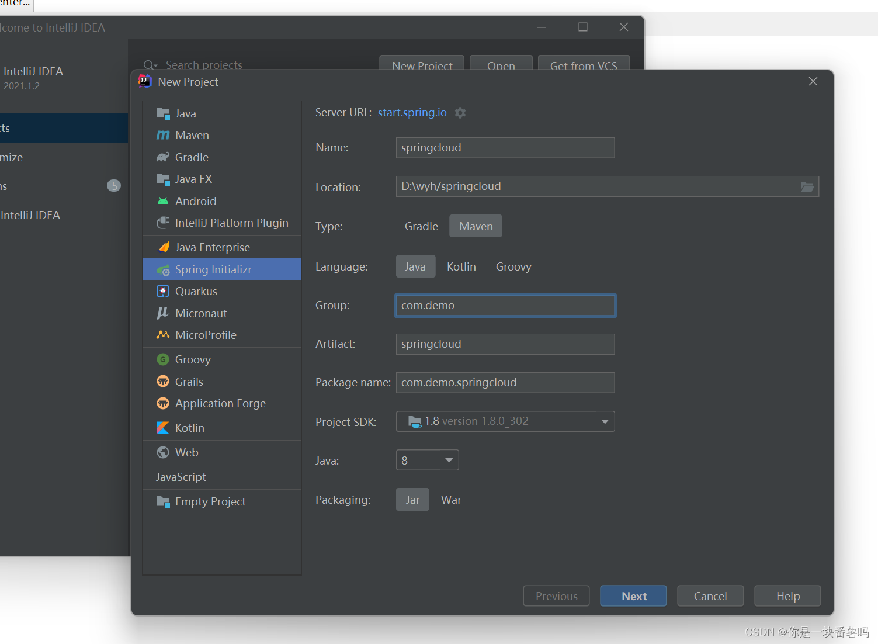Browse for location using folder icon

tap(807, 187)
